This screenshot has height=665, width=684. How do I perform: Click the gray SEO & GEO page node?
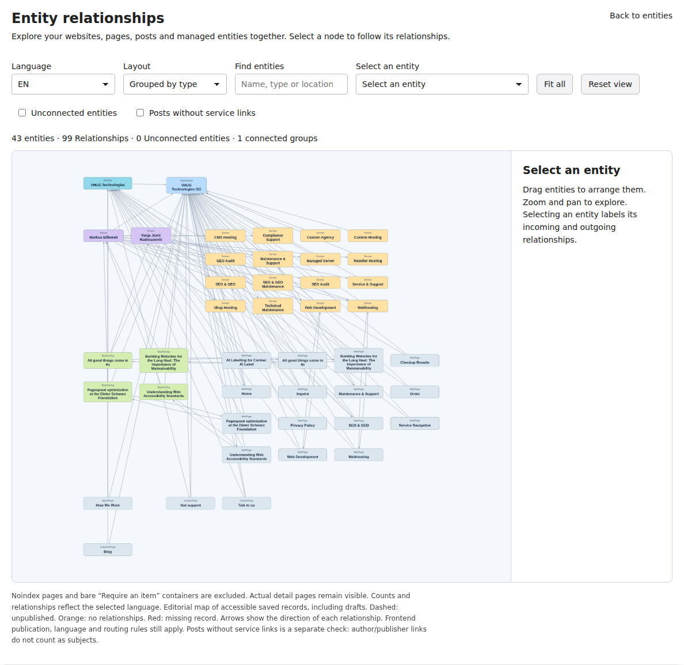pos(359,424)
